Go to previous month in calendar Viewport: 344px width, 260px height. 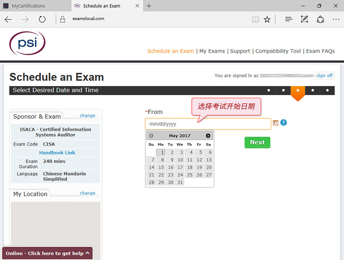(151, 136)
